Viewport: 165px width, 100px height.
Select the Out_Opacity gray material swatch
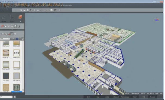click(x=17, y=76)
